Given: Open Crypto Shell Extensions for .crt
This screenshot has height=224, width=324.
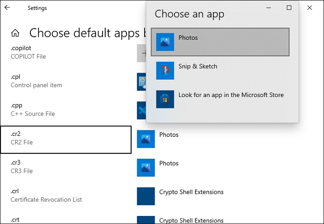Looking at the screenshot, I should pyautogui.click(x=191, y=221).
